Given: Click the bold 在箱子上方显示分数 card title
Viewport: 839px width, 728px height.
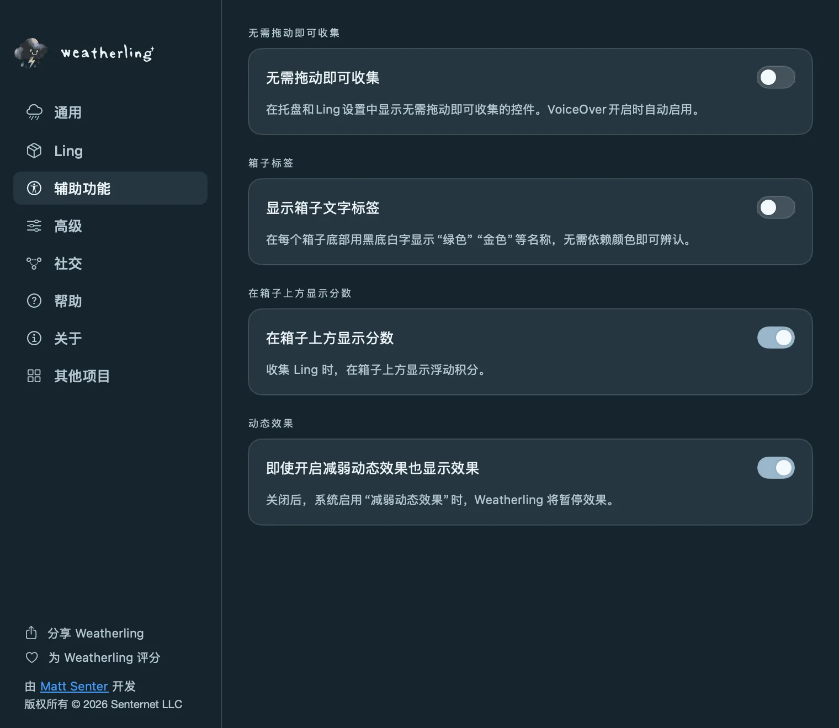Looking at the screenshot, I should [x=330, y=338].
